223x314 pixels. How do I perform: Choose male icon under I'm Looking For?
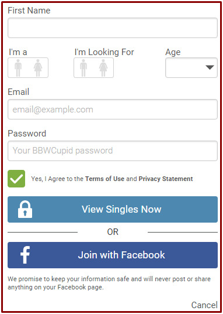click(83, 68)
